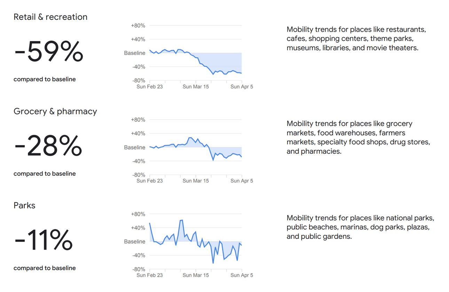Click 'Sun Mar 15' on the retail chart
Viewport: 449px width, 292px height.
coord(196,87)
